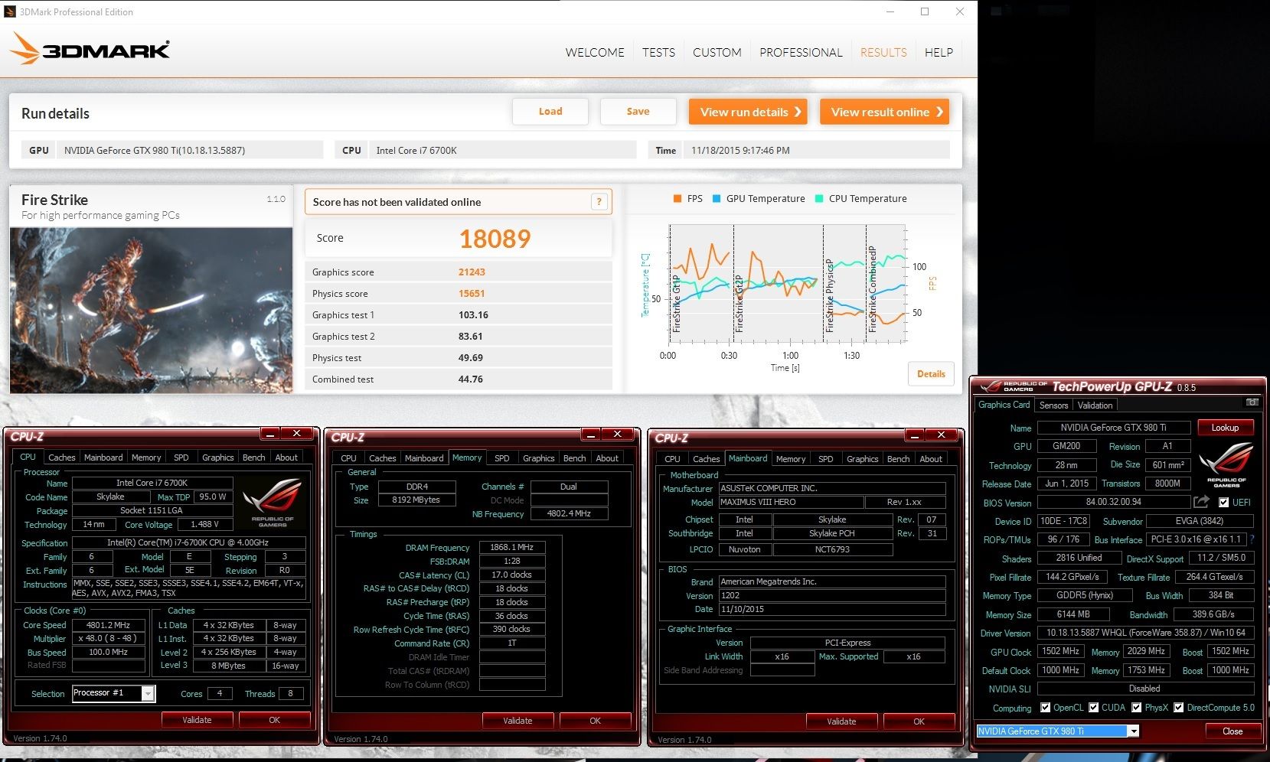
Task: Click the 3DMark app icon in title bar
Action: 9,11
